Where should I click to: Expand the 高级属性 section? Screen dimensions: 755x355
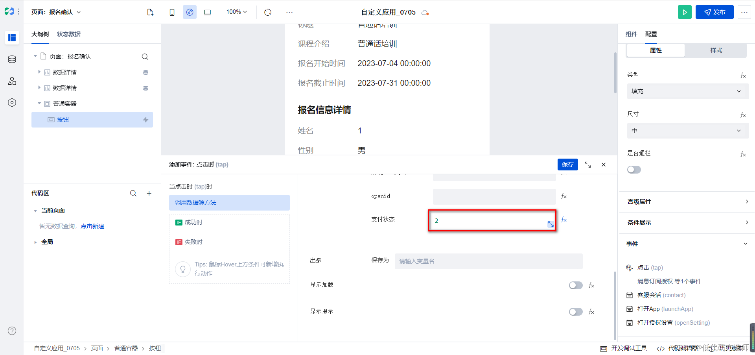[688, 202]
